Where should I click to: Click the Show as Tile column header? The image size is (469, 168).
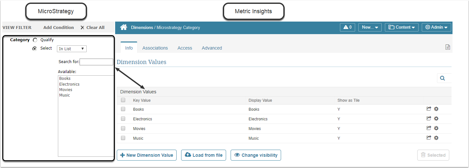348,100
